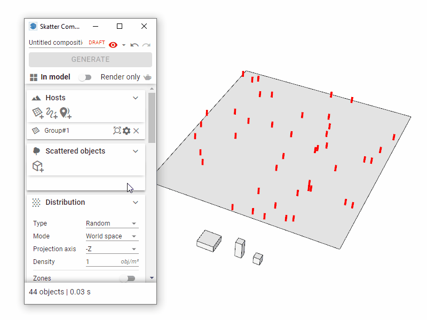
Task: Collapse the Distribution section
Action: click(x=136, y=203)
